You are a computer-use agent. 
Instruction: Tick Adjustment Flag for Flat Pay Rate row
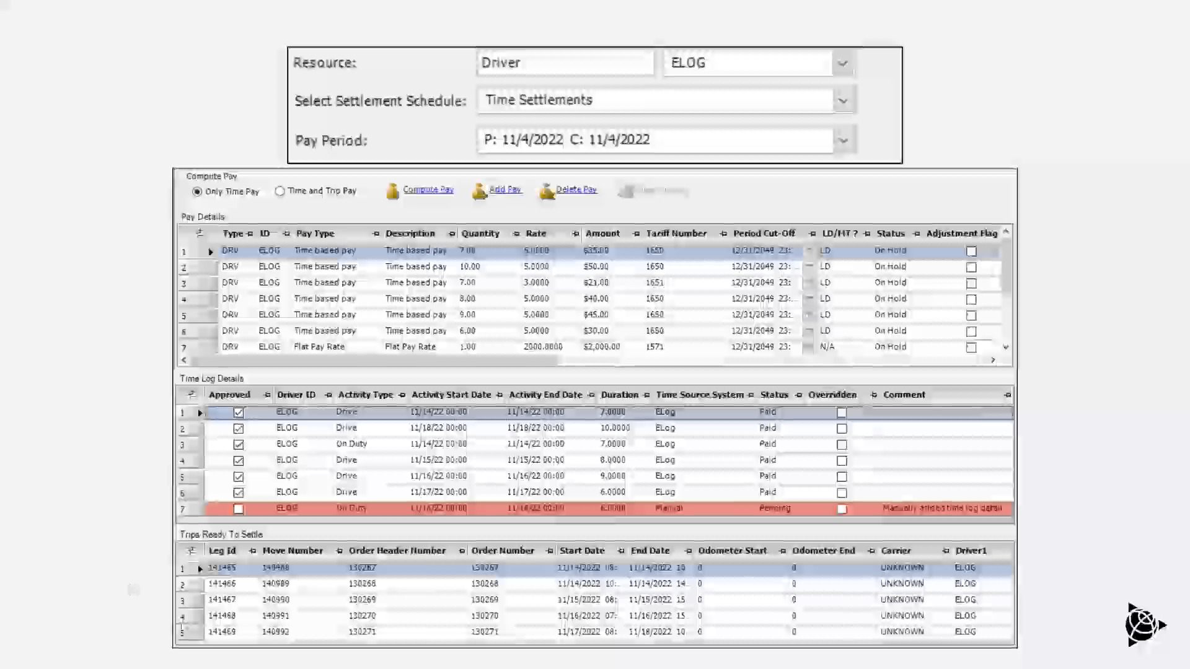pyautogui.click(x=971, y=348)
